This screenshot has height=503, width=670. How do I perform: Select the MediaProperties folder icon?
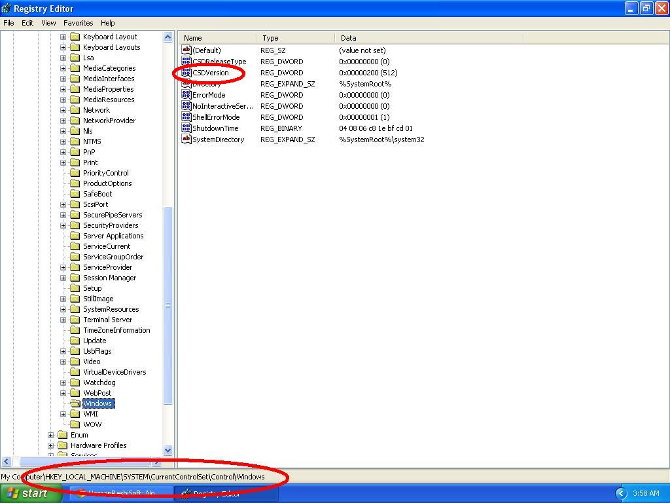[x=75, y=89]
